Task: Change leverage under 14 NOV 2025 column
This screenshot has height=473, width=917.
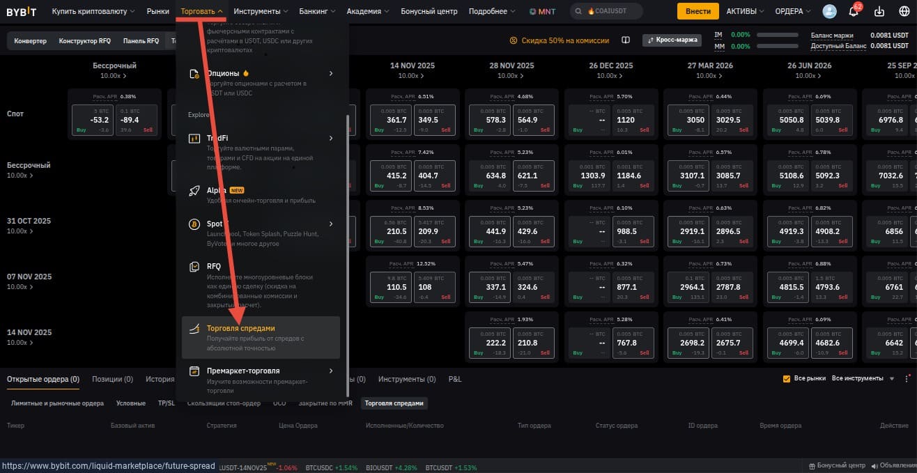Action: [x=412, y=76]
